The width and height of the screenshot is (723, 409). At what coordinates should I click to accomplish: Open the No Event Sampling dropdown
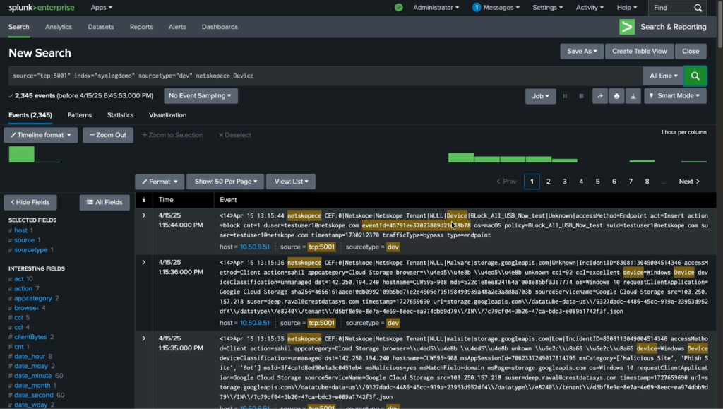coord(201,96)
